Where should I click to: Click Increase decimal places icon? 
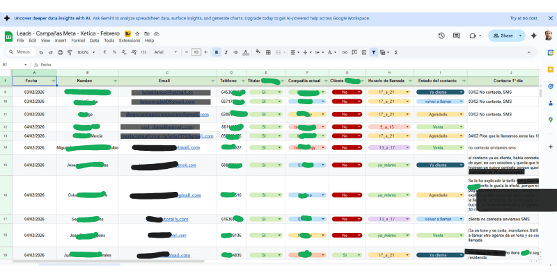[x=134, y=53]
